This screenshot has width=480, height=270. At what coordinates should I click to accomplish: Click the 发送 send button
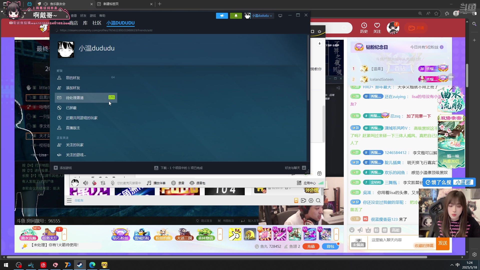(443, 243)
